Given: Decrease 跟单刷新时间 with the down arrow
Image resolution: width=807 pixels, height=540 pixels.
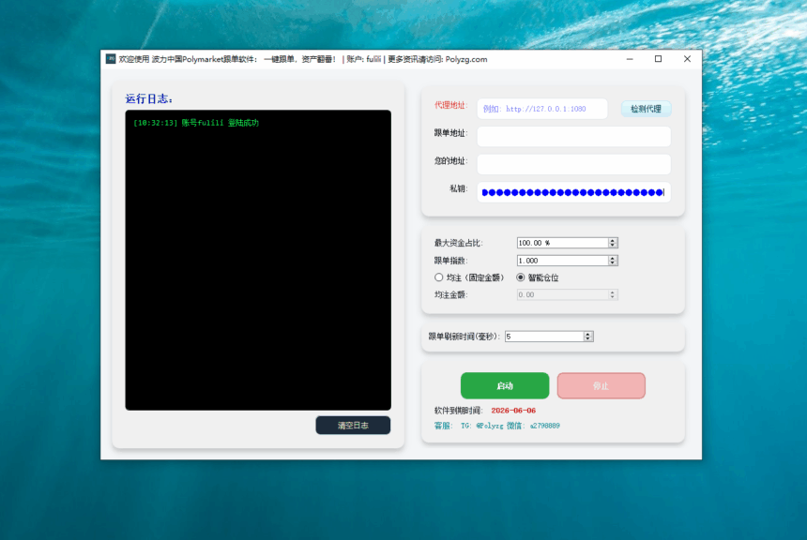Looking at the screenshot, I should [588, 339].
